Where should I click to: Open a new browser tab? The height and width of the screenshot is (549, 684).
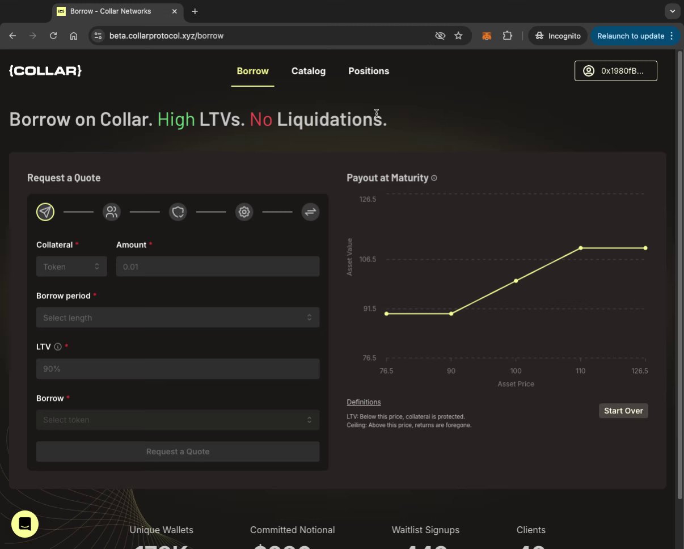pos(195,11)
